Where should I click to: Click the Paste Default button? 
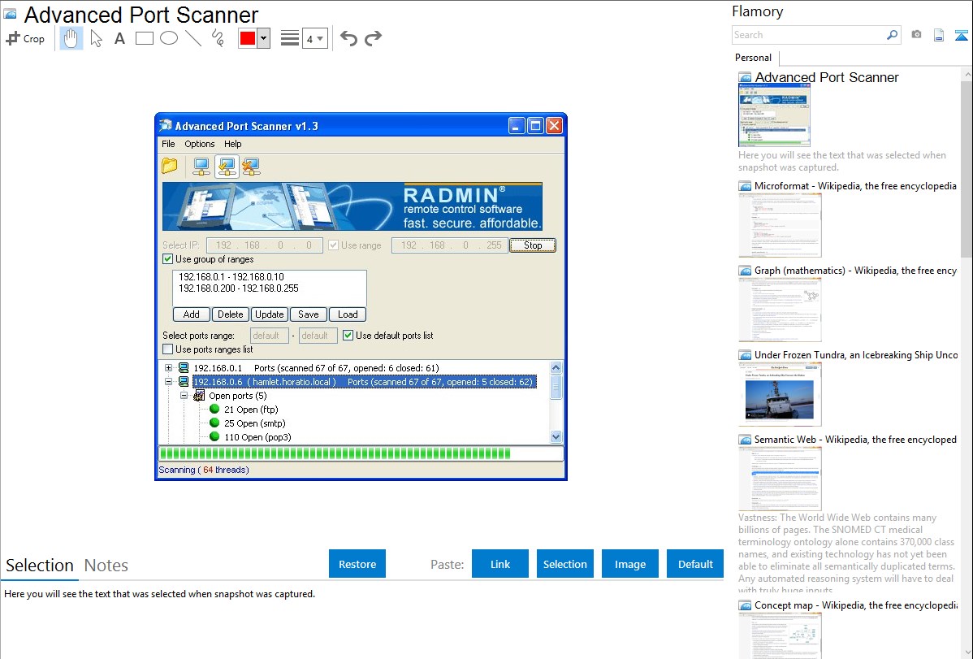coord(695,564)
